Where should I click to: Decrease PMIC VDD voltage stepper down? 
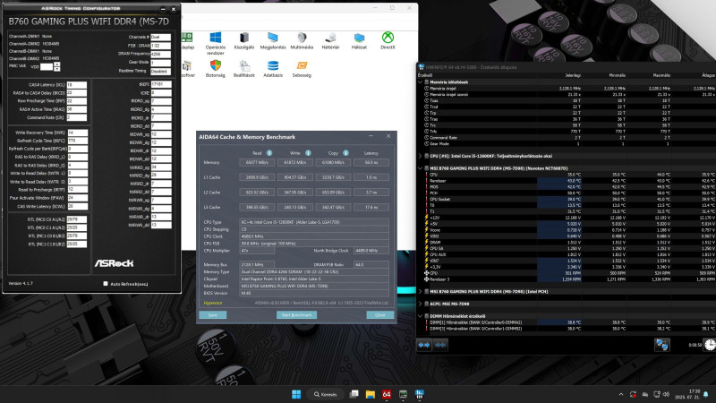tap(56, 69)
